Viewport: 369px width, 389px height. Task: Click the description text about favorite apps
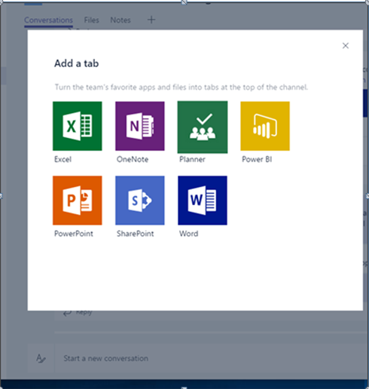[x=181, y=87]
